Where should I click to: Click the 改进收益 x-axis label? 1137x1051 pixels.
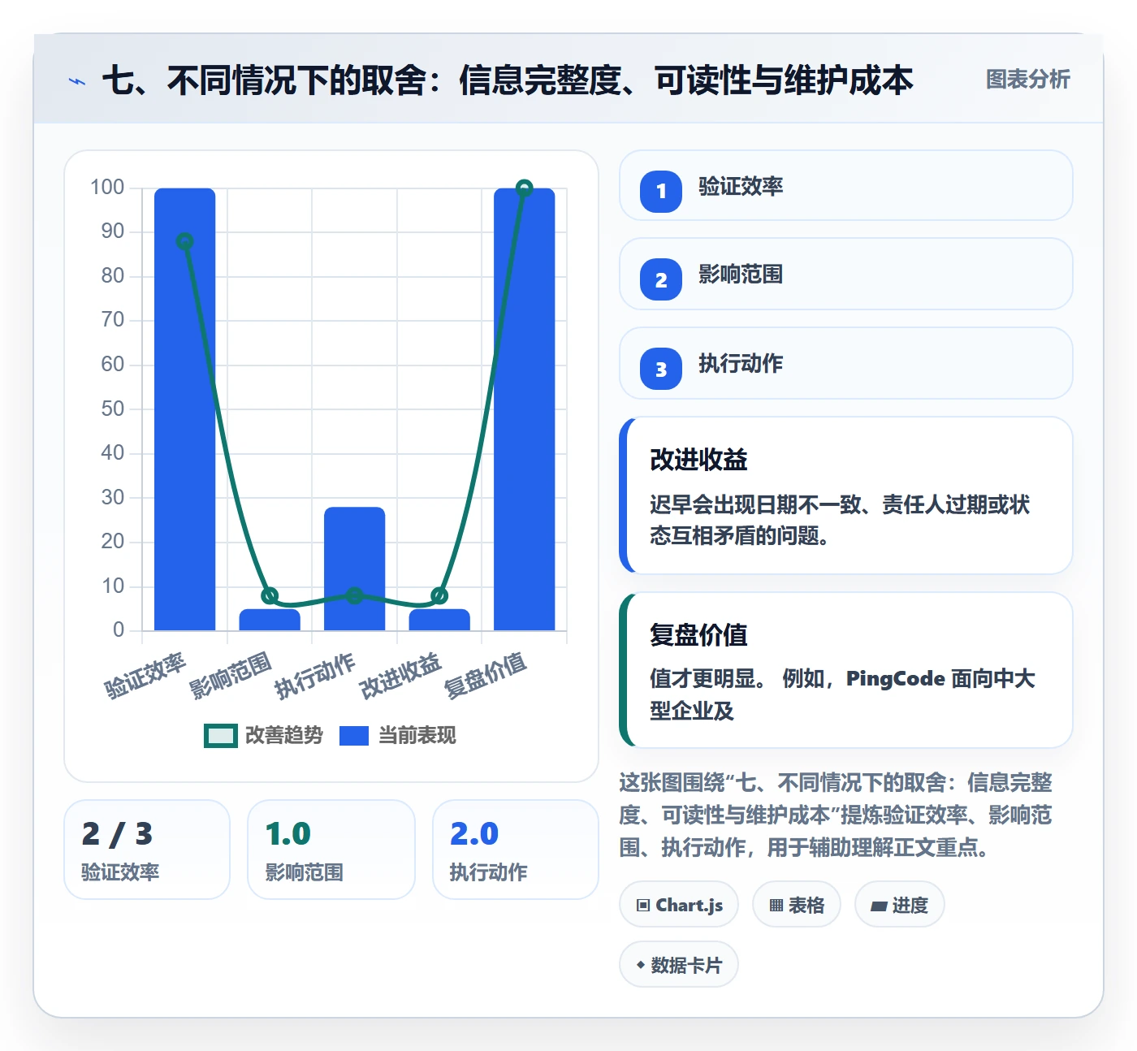[400, 675]
